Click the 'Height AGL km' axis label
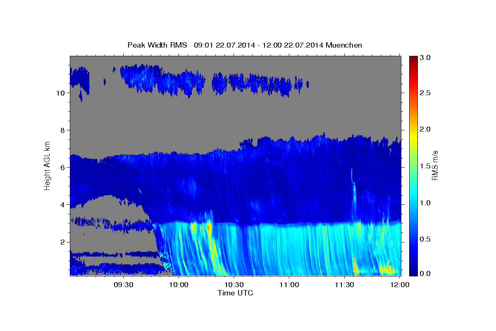This screenshot has height=331, width=496. coord(47,165)
